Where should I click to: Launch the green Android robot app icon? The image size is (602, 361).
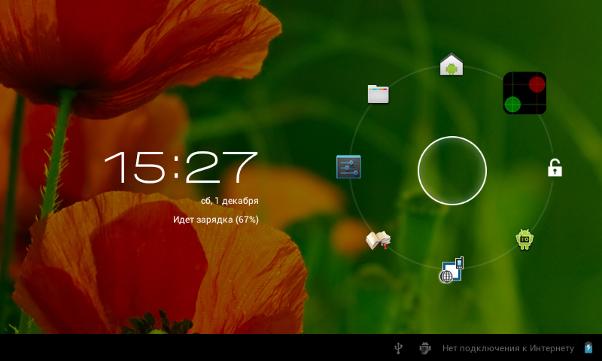click(x=524, y=239)
